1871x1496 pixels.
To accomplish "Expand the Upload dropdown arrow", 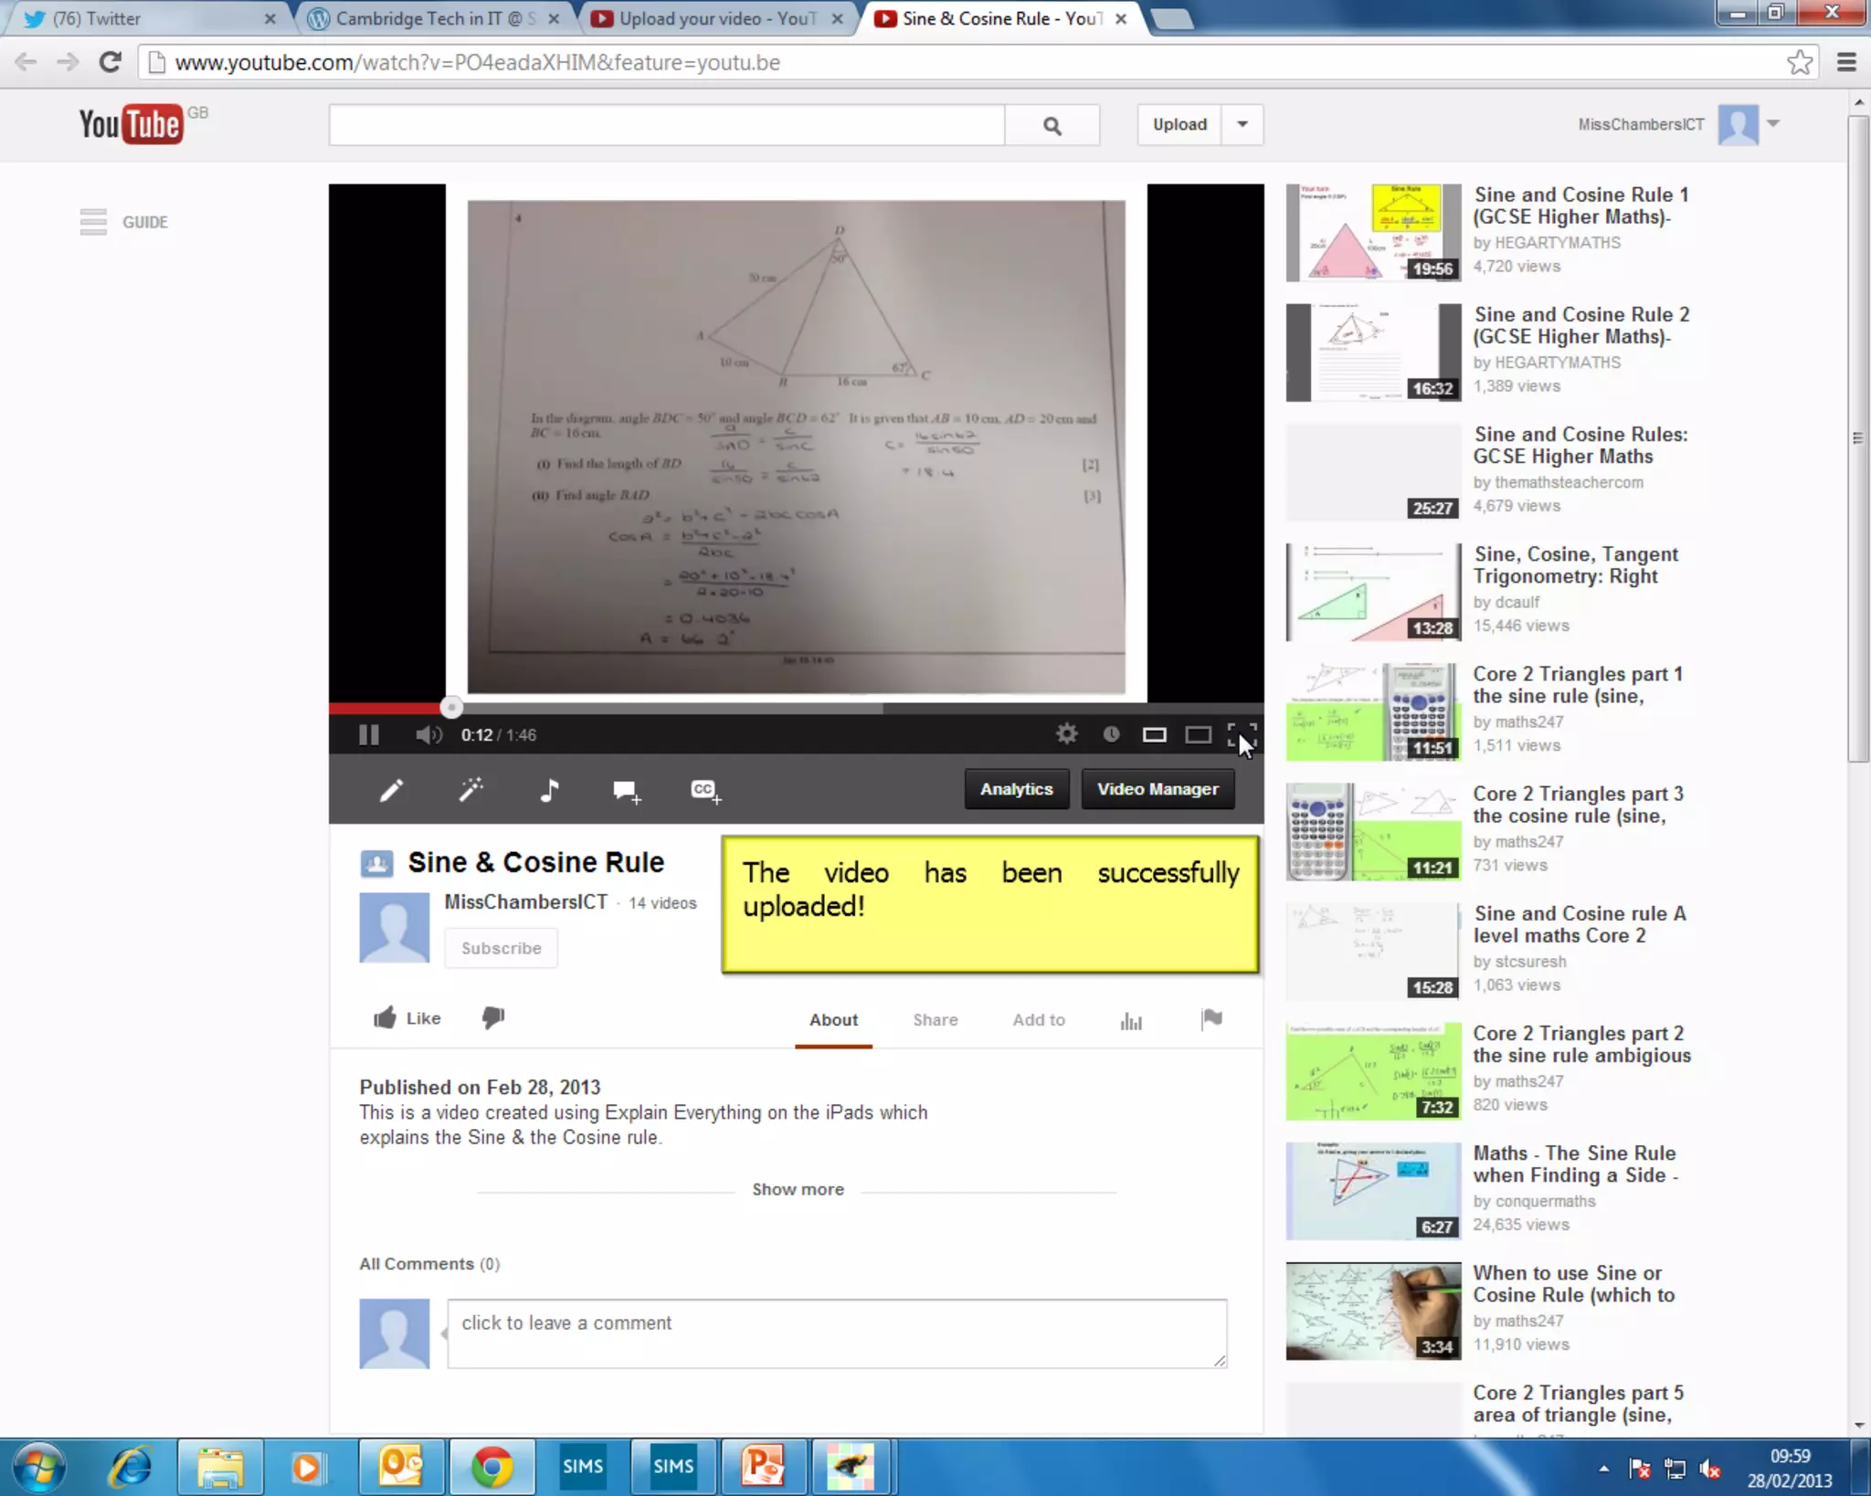I will (x=1242, y=125).
